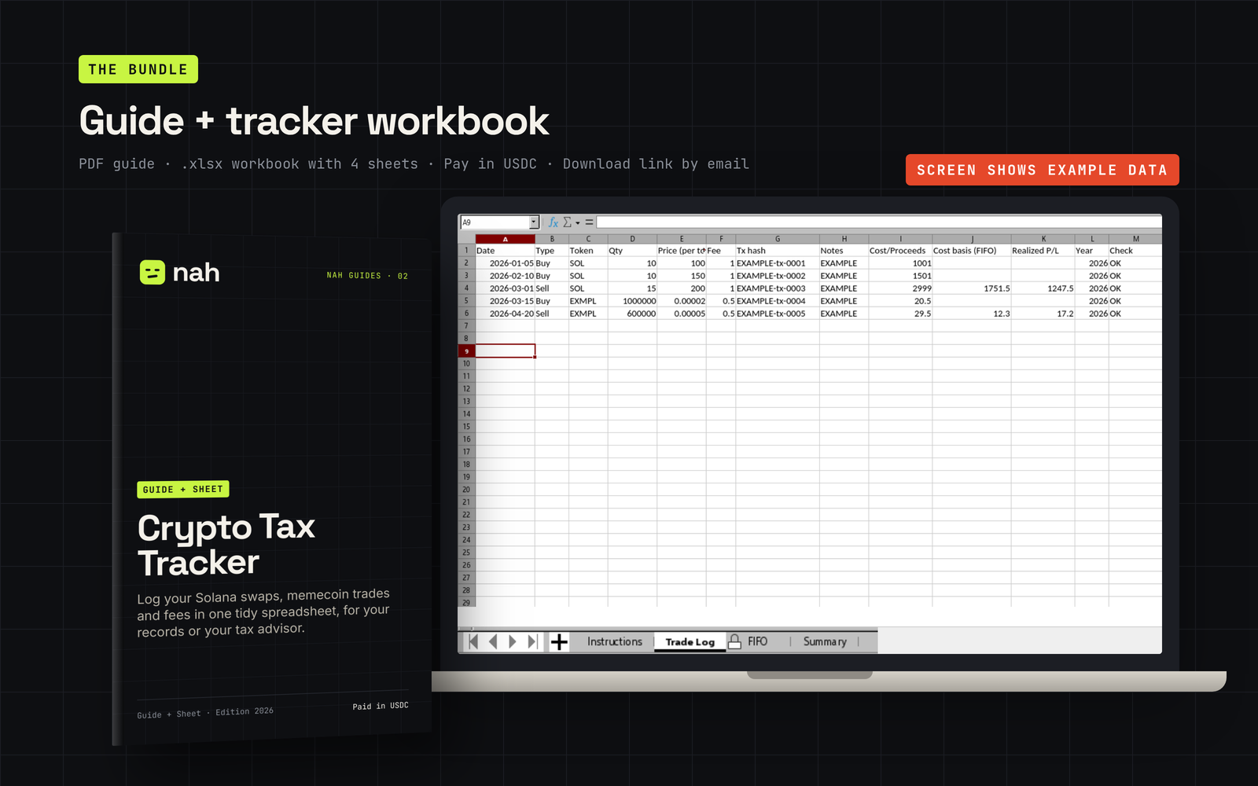This screenshot has height=786, width=1258.
Task: Select the highlighted empty cell A9
Action: pyautogui.click(x=505, y=351)
